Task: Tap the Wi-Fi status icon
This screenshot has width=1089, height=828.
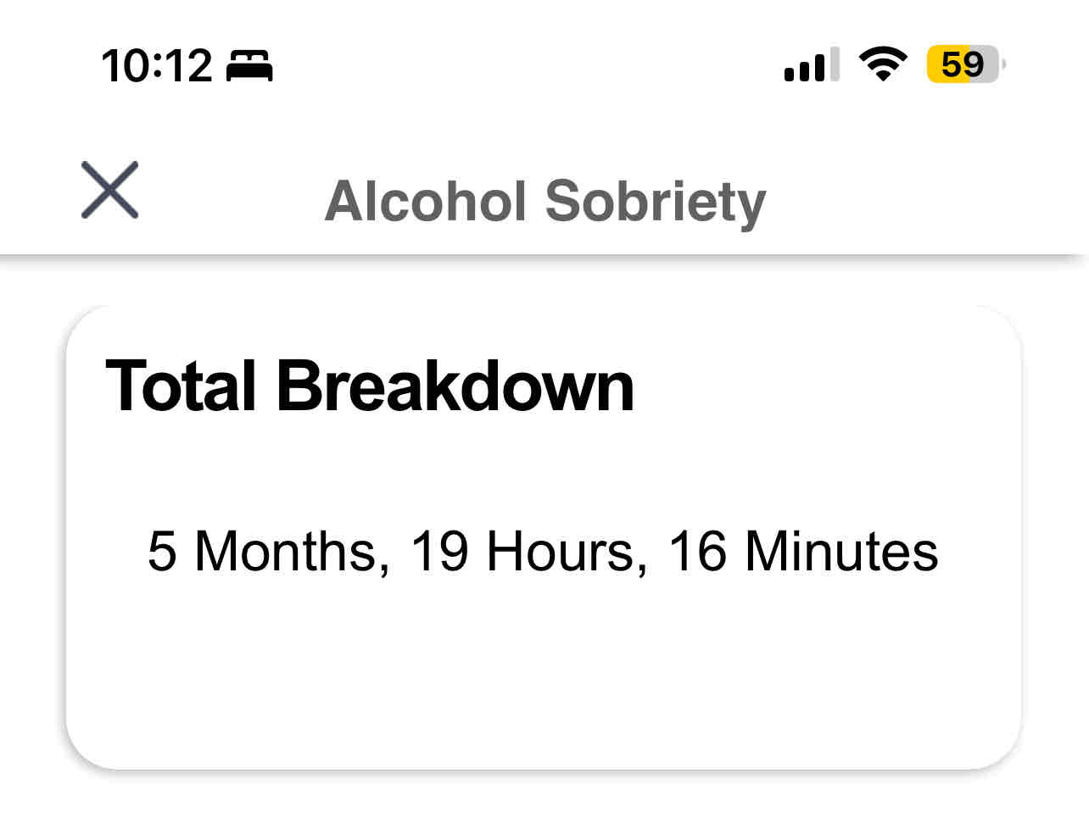Action: [x=883, y=64]
